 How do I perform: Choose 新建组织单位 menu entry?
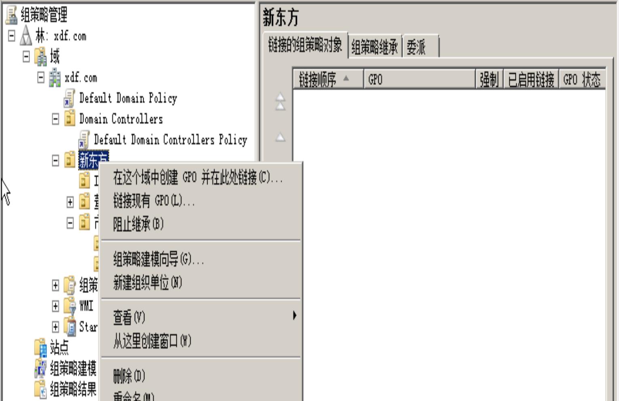point(201,282)
